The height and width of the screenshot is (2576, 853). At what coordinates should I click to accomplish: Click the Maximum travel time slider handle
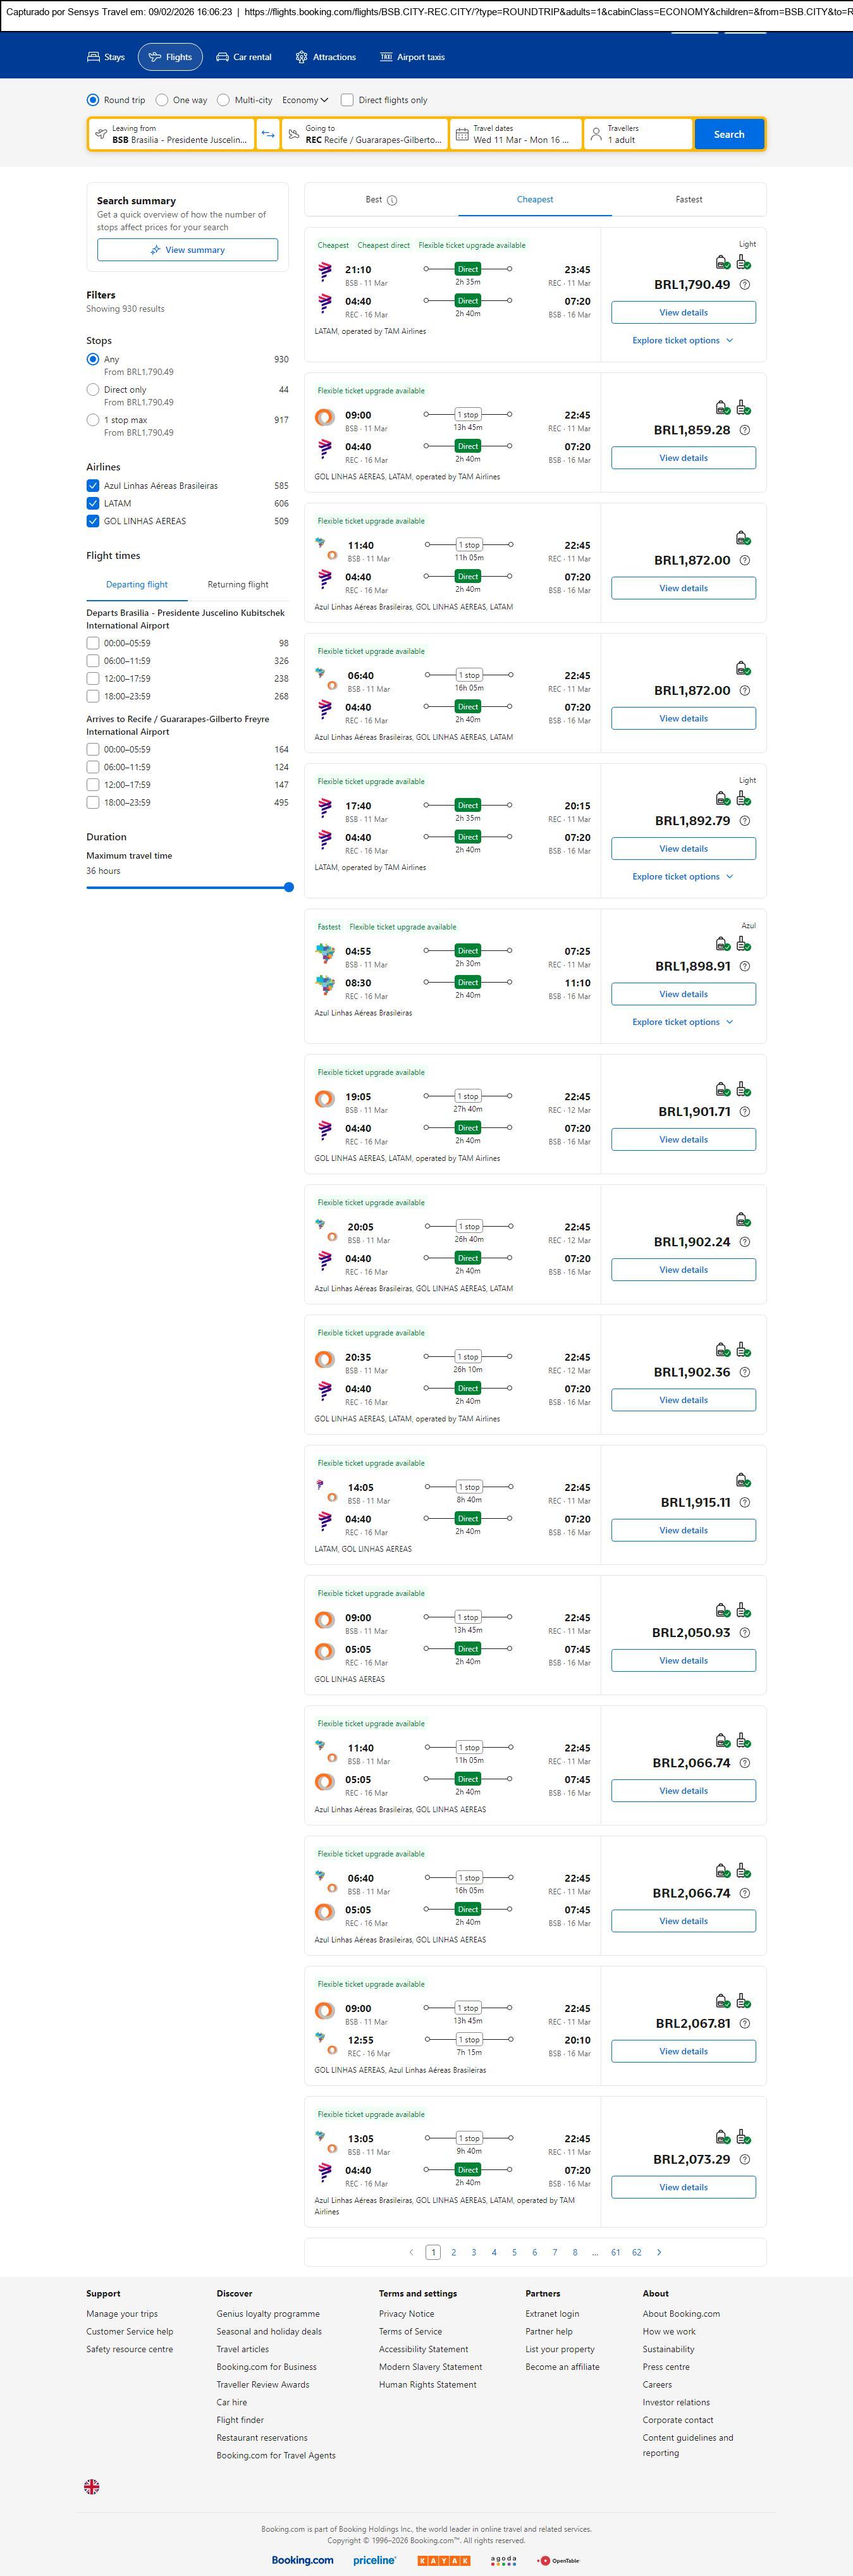click(289, 887)
